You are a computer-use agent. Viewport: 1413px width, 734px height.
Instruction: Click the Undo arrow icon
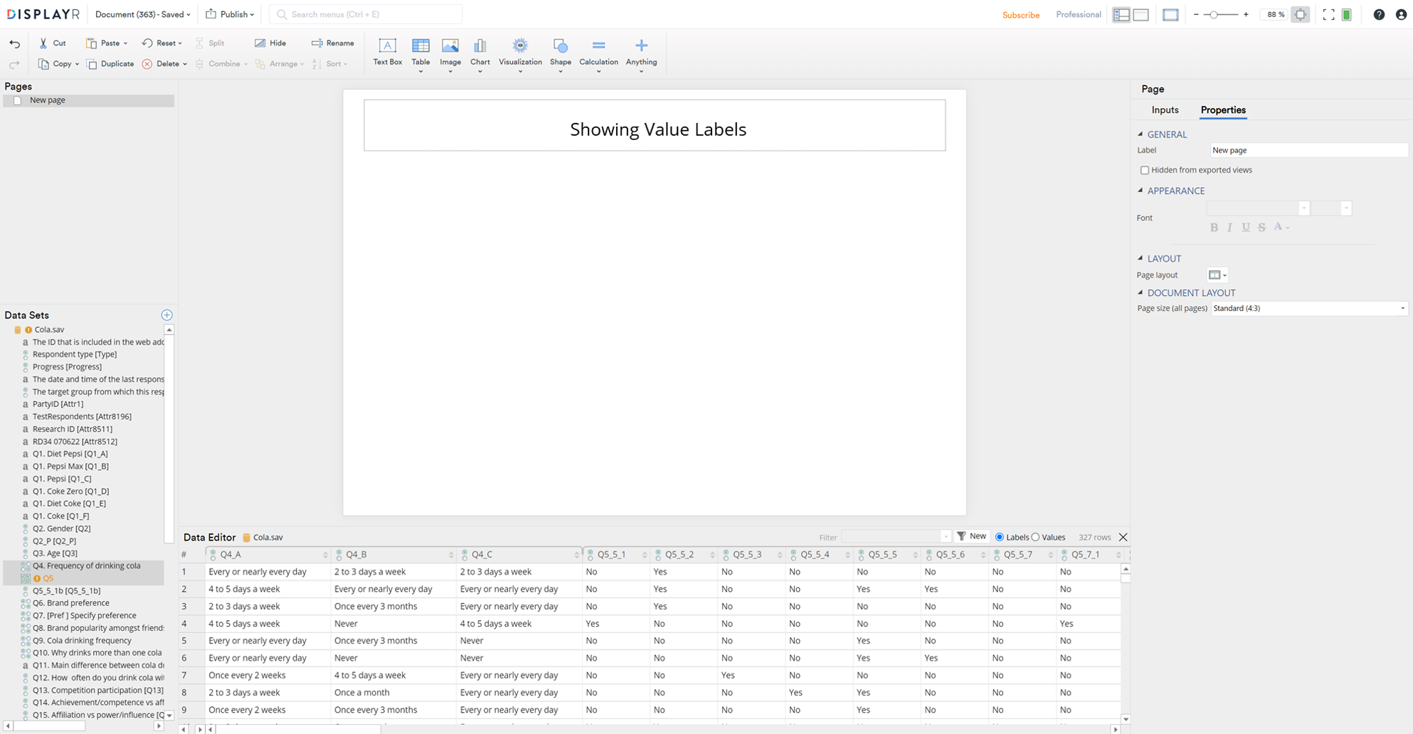pyautogui.click(x=15, y=43)
